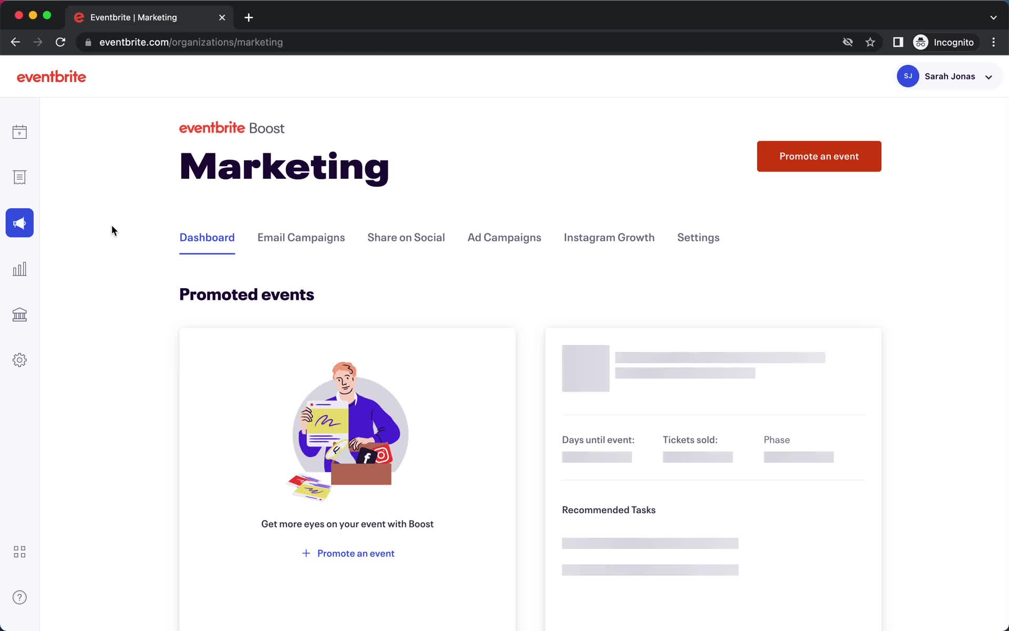The height and width of the screenshot is (631, 1009).
Task: Click the organization/bank sidebar icon
Action: click(19, 314)
